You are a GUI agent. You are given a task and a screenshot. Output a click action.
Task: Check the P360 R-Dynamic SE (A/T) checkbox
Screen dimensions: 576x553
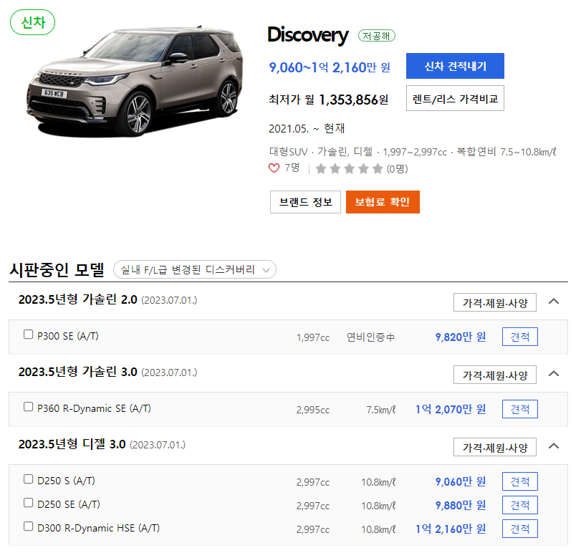coord(28,407)
